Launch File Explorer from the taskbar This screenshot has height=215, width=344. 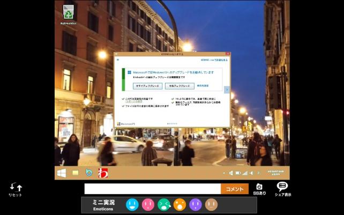tap(76, 173)
